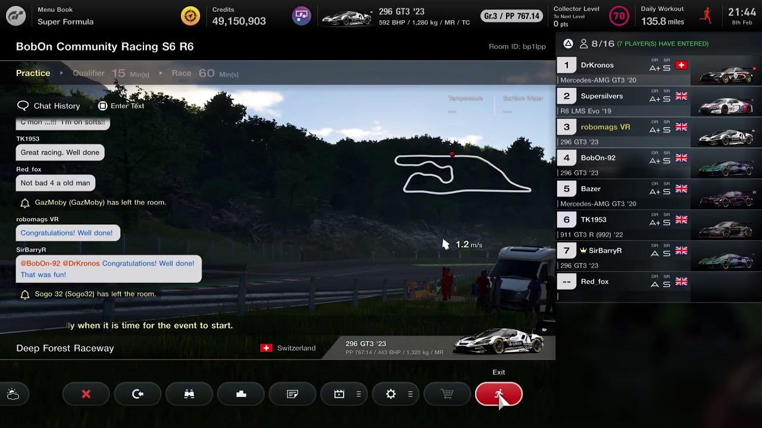
Task: Open Chat History
Action: [48, 106]
